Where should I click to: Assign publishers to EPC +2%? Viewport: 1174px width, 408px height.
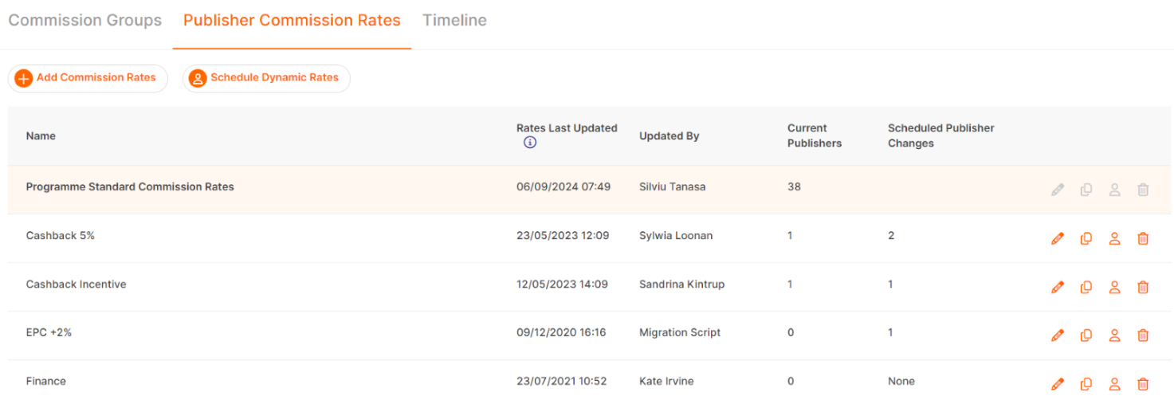(x=1114, y=335)
